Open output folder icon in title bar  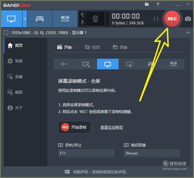point(147,4)
